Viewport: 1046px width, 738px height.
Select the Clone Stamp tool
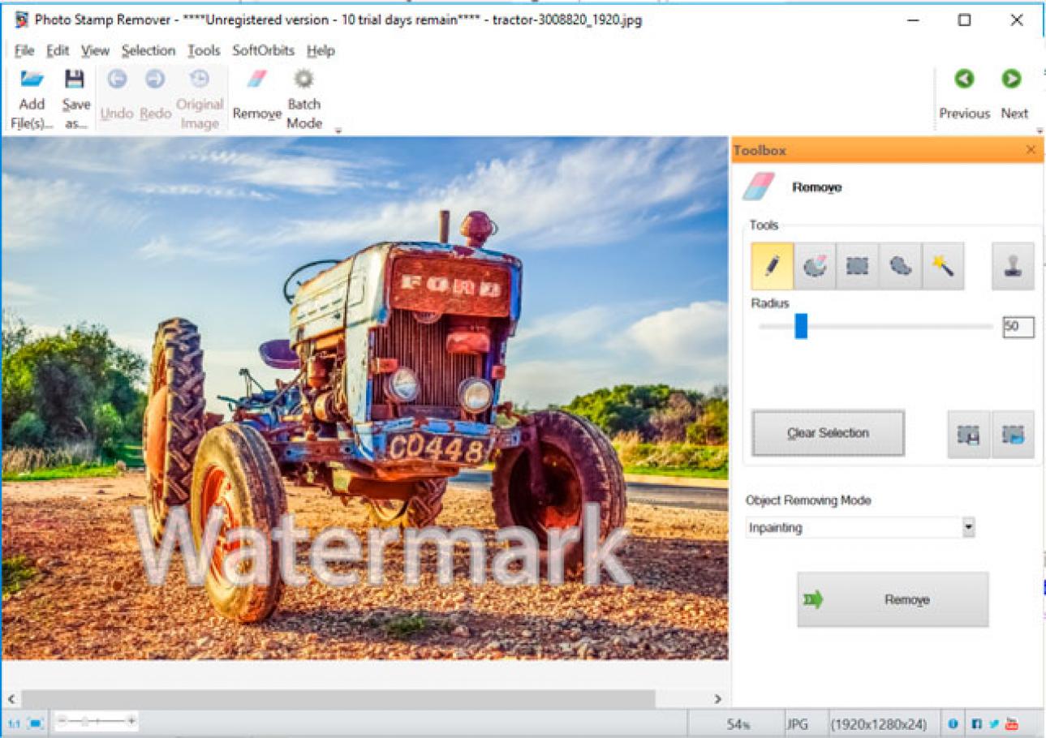click(x=1014, y=265)
